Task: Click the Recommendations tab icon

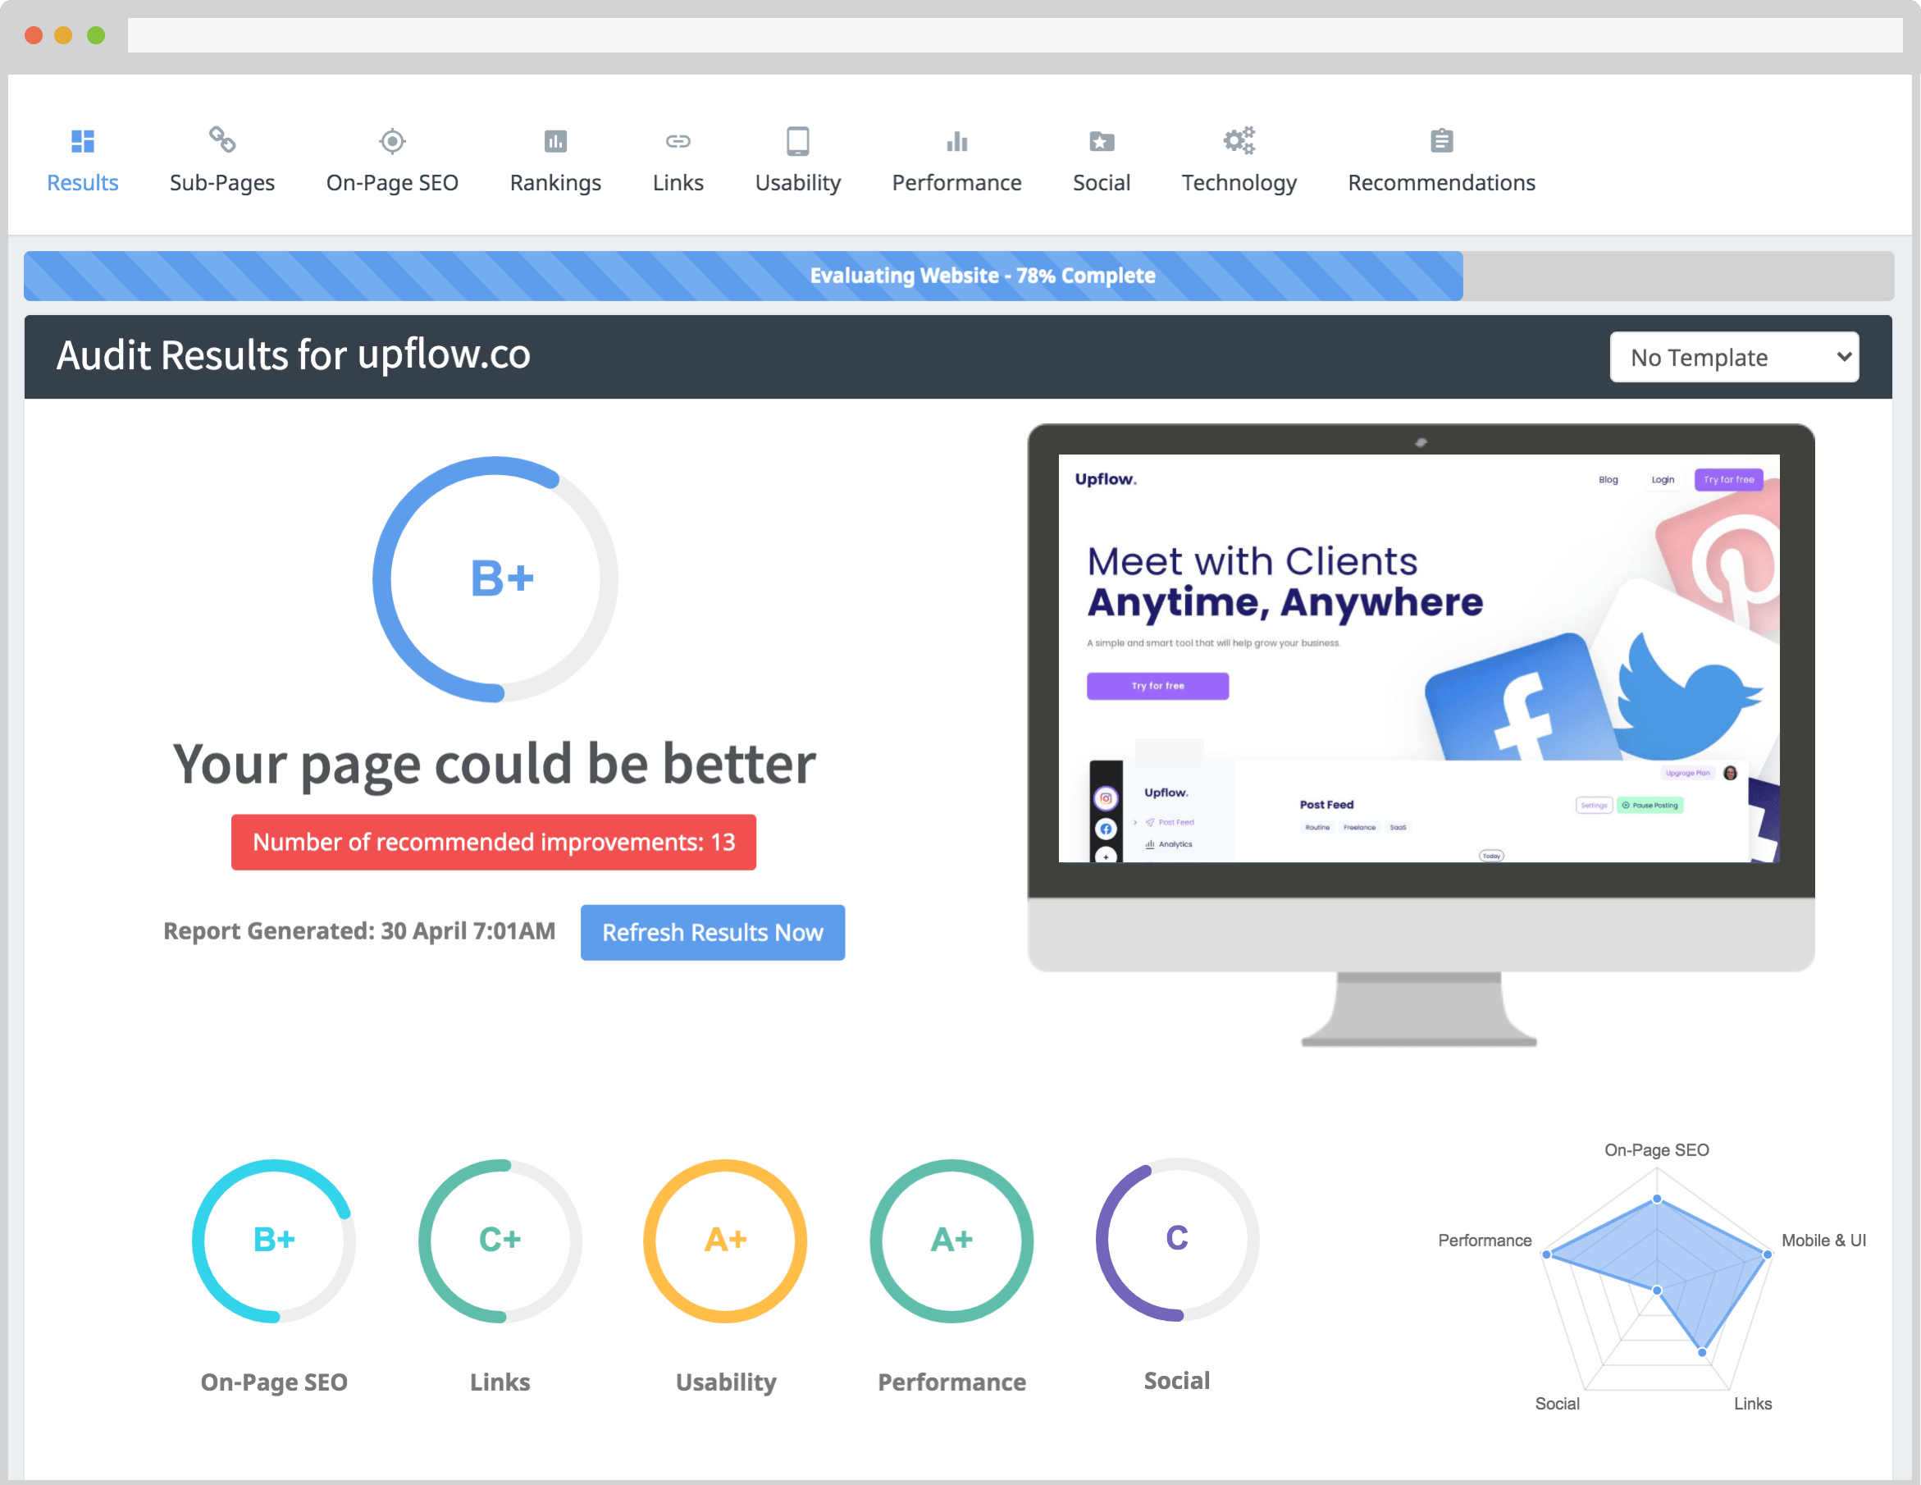Action: click(1440, 140)
